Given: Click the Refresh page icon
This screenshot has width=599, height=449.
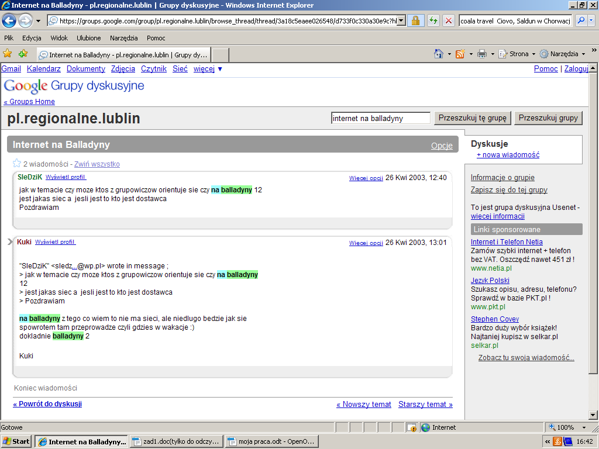Looking at the screenshot, I should 433,21.
